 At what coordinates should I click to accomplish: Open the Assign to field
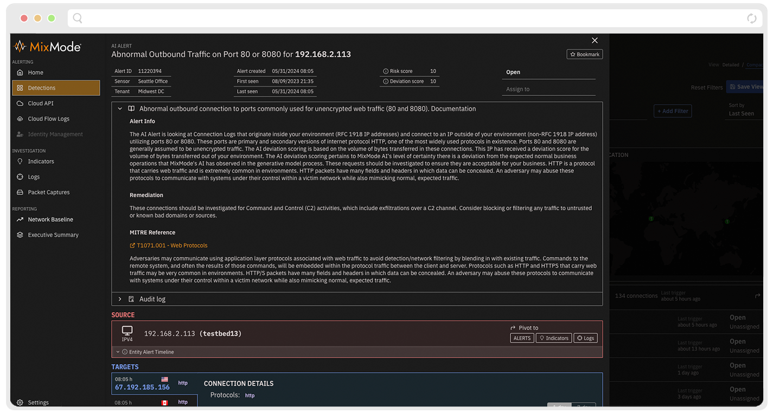pyautogui.click(x=548, y=89)
